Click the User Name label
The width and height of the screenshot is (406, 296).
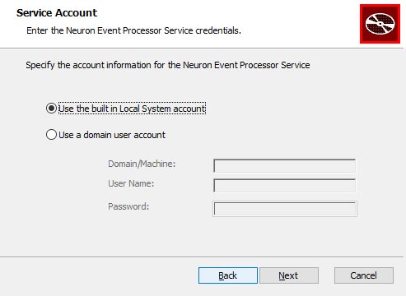[x=131, y=183]
